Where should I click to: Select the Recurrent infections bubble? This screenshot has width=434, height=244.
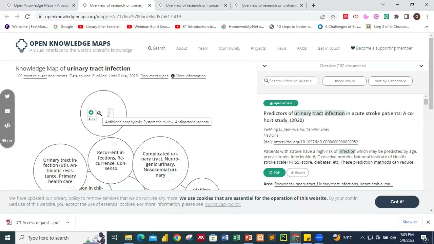(111, 160)
